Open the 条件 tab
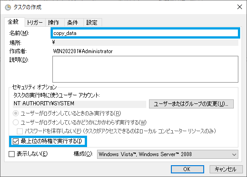The width and height of the screenshot is (247, 177). pos(74,22)
